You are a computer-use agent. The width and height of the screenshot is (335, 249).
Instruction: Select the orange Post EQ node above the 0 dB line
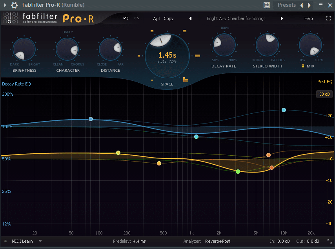coord(269,155)
